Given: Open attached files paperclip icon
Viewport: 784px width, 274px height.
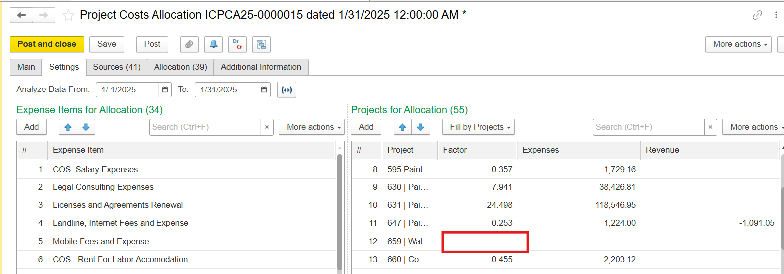Looking at the screenshot, I should [189, 44].
